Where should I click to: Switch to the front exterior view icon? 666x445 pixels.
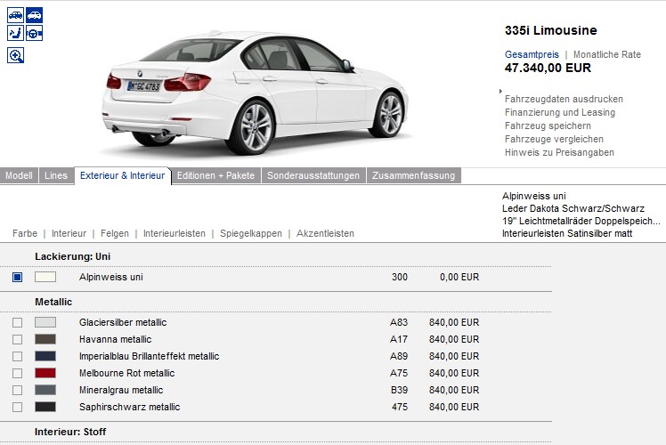pyautogui.click(x=15, y=15)
